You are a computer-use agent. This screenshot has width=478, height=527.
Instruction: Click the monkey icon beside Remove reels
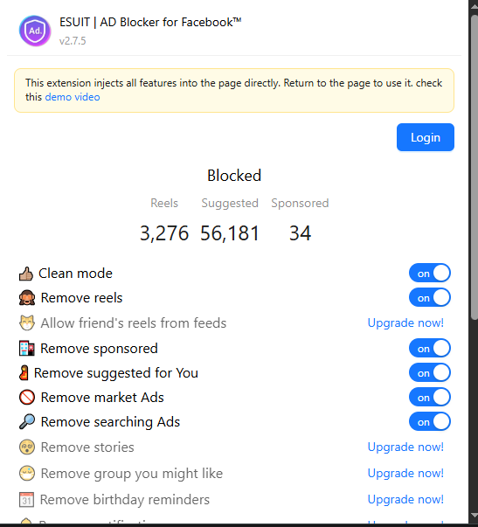(x=27, y=298)
